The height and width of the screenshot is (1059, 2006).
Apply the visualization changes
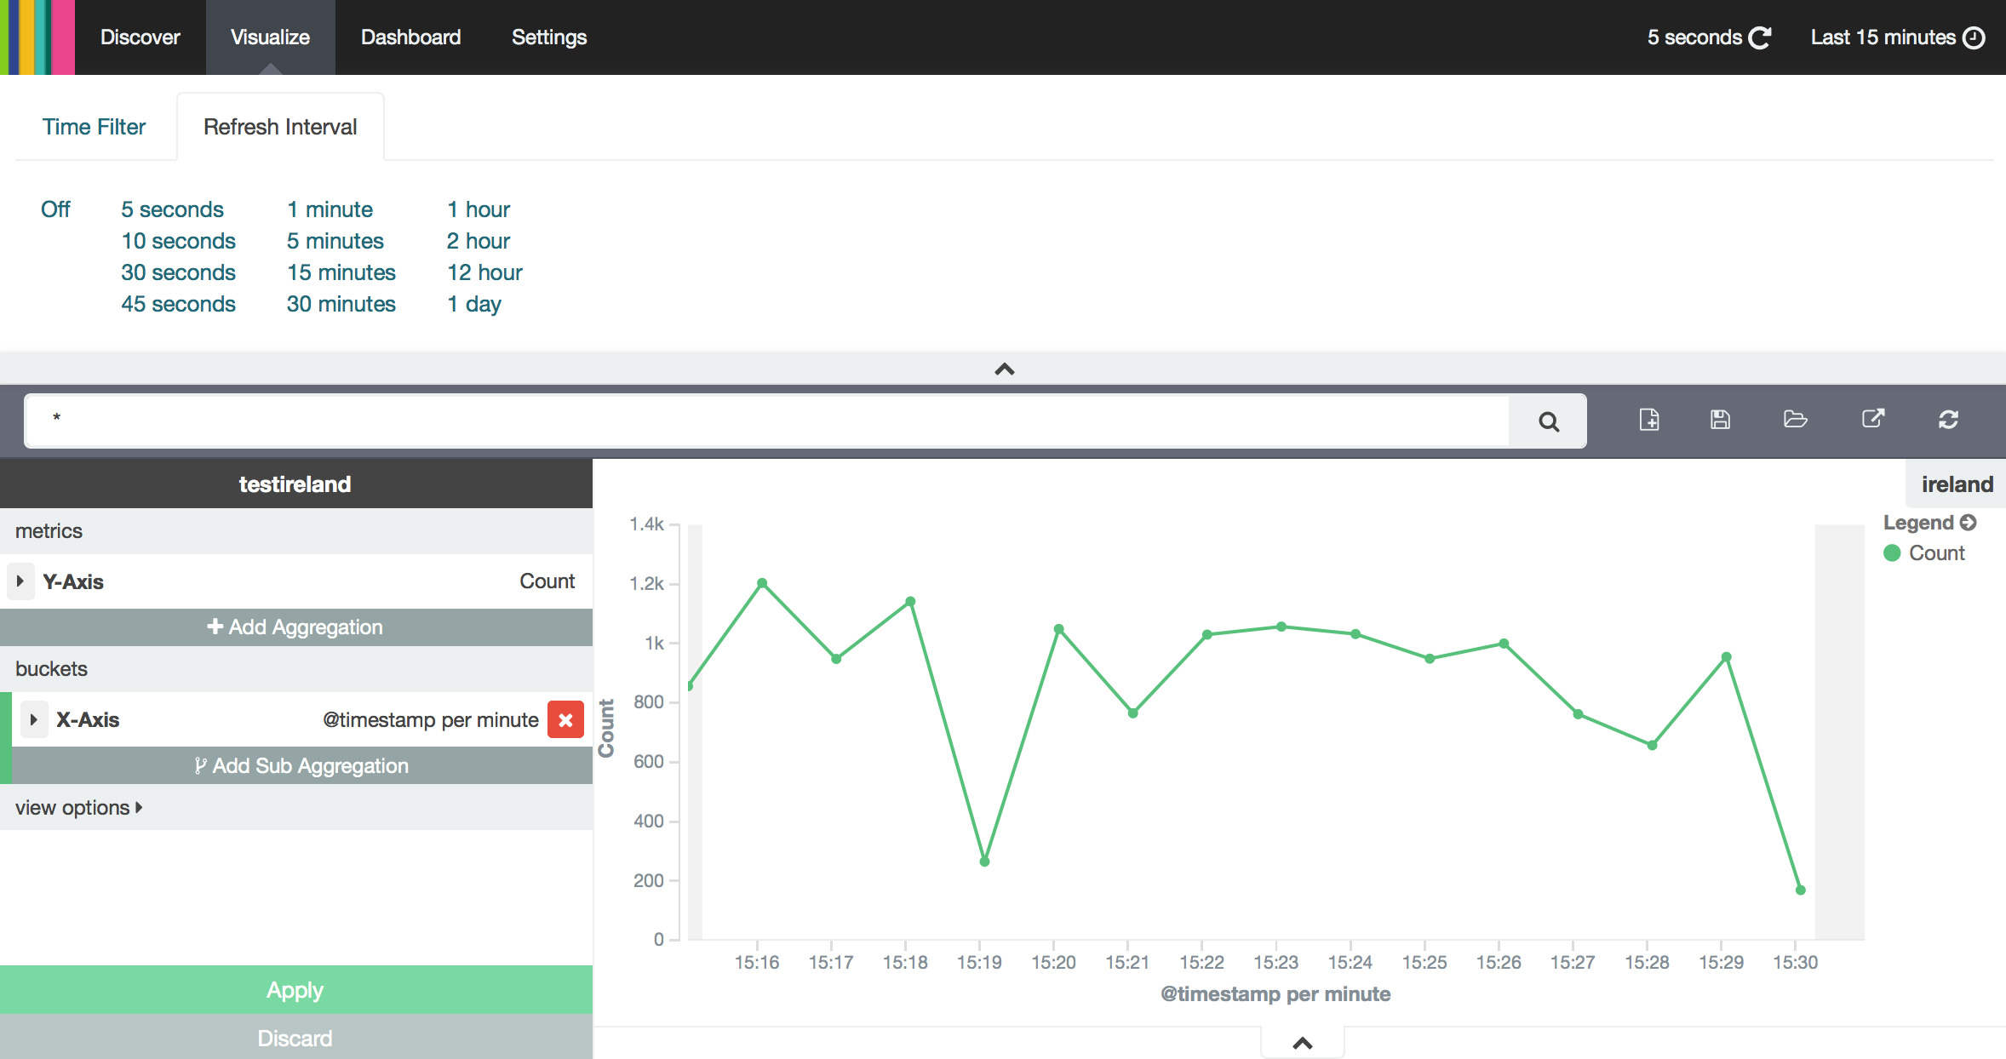295,990
